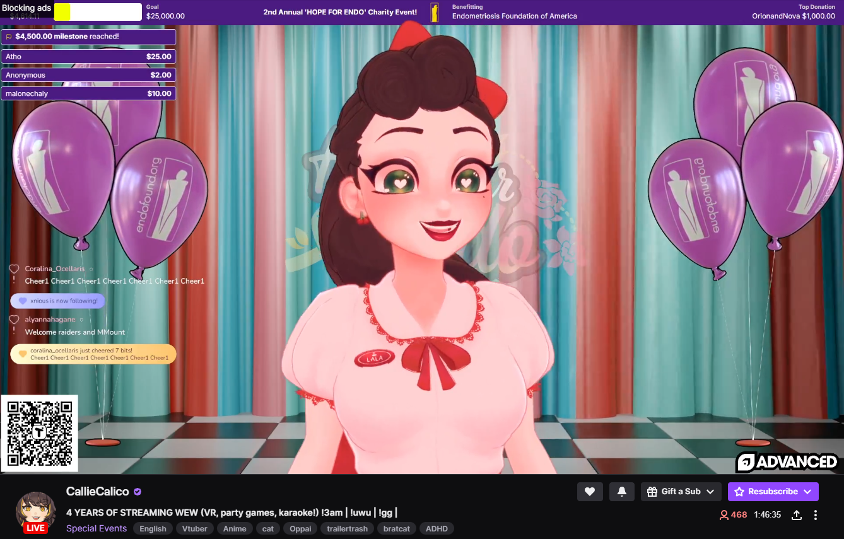844x539 pixels.
Task: Click the viewer count 468
Action: (733, 515)
